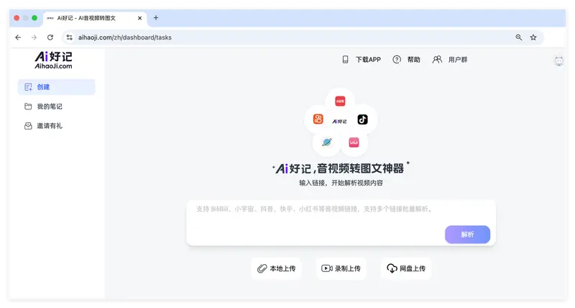The width and height of the screenshot is (575, 308).
Task: Click the 录制上传 button
Action: pyautogui.click(x=341, y=268)
